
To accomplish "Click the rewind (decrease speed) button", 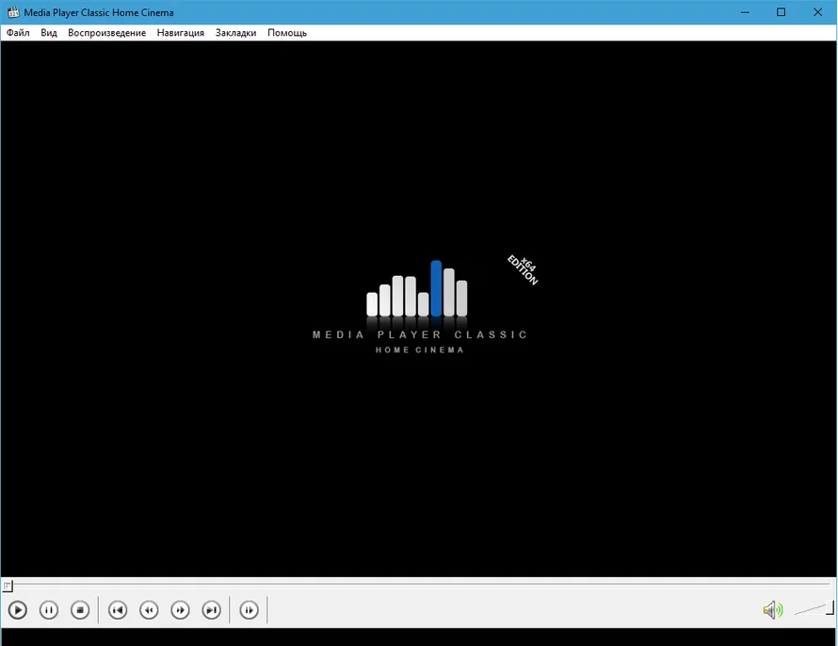I will pyautogui.click(x=149, y=610).
